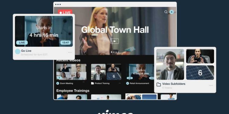229x114 pixels.
Task: Open the Video Subfolders title
Action: pos(174,84)
